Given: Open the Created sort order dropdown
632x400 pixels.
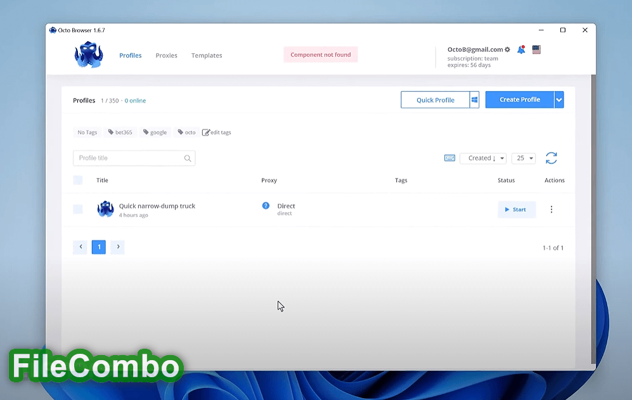Looking at the screenshot, I should coord(483,158).
